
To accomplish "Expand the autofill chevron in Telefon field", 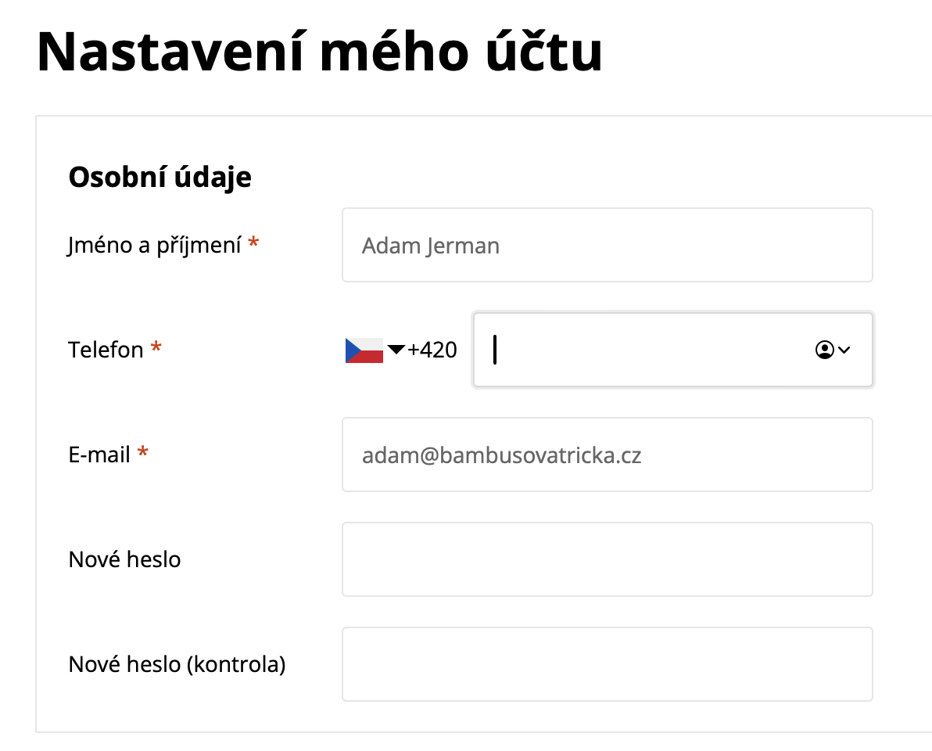I will 844,350.
